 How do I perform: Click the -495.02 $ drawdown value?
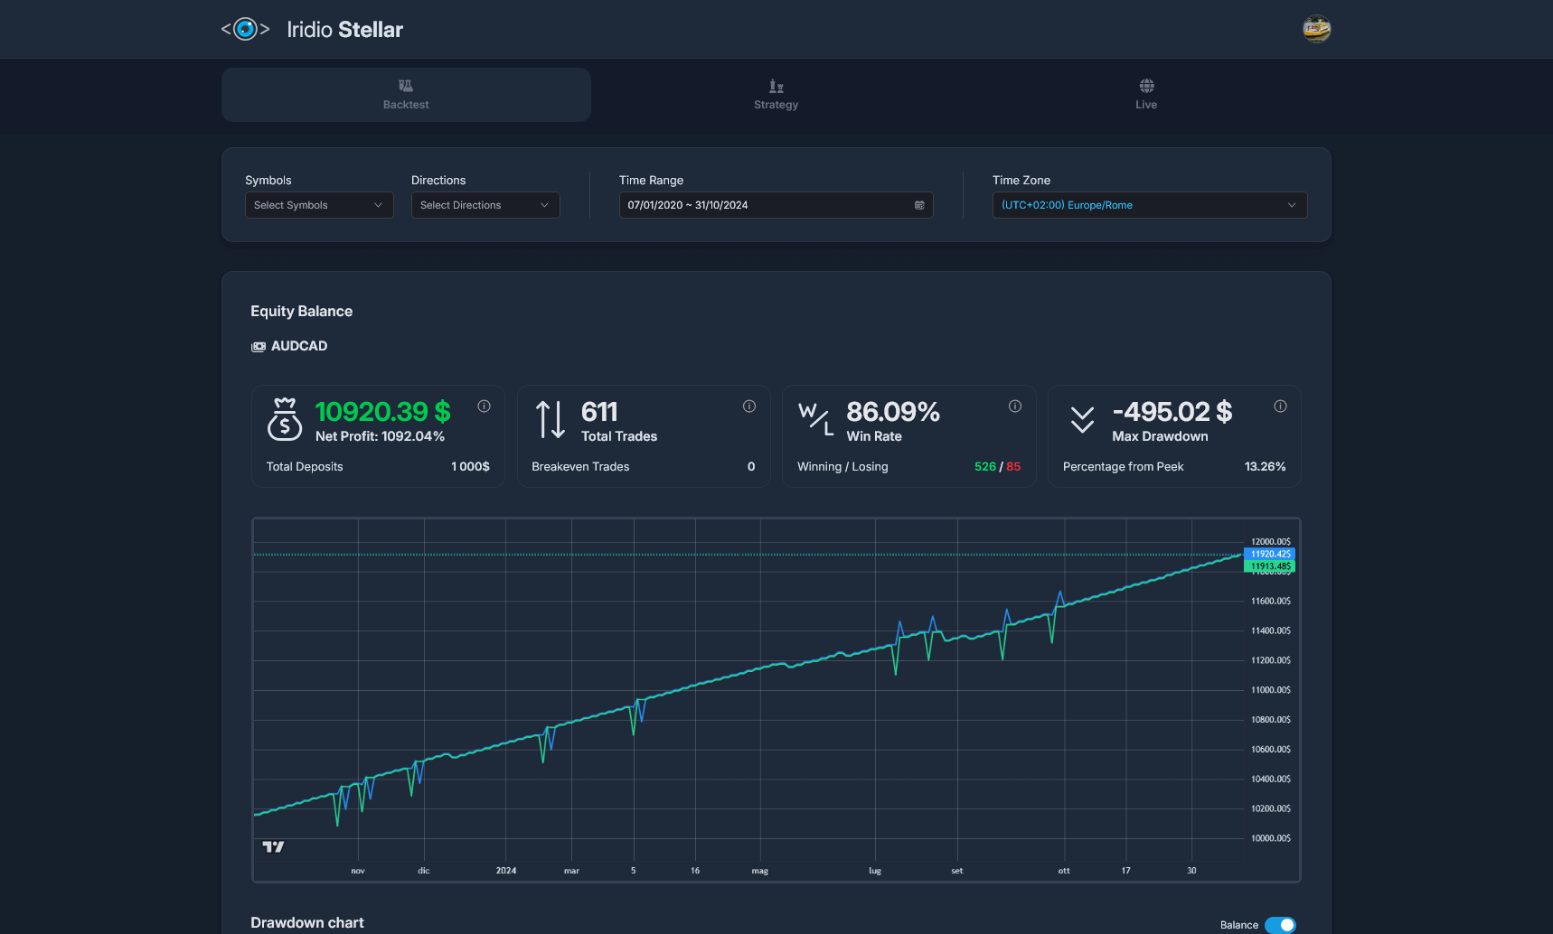[x=1172, y=412]
